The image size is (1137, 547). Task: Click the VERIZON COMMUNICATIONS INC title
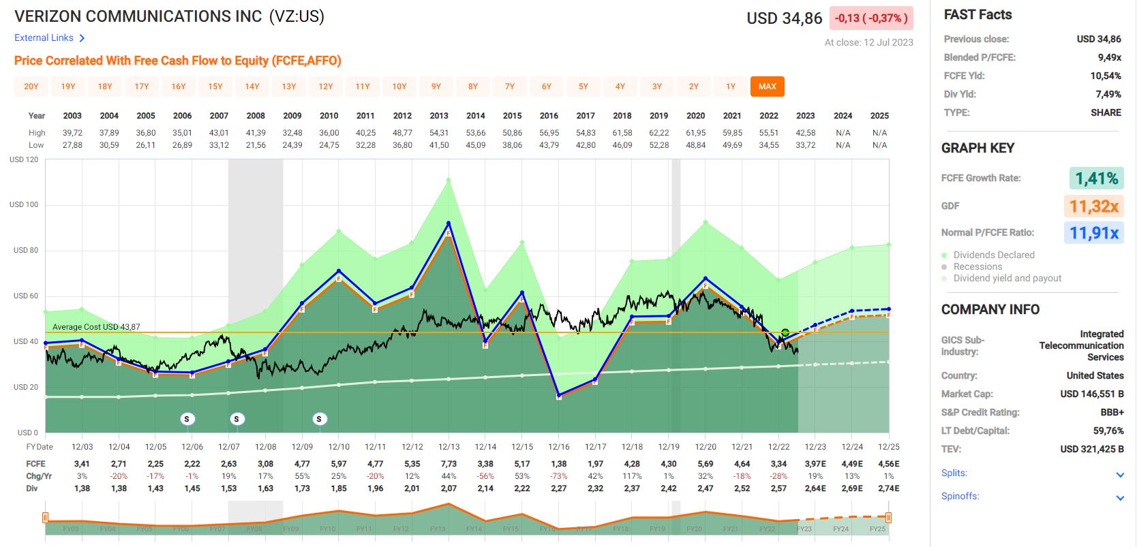point(138,16)
